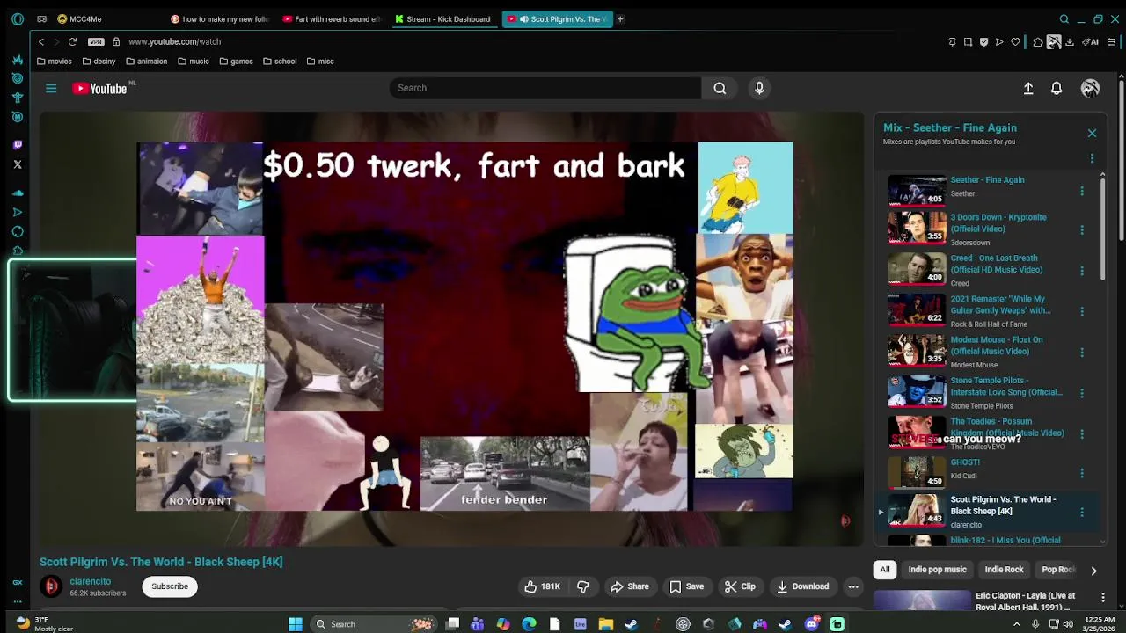Image resolution: width=1126 pixels, height=633 pixels.
Task: Dislike the Black Sheep video
Action: tap(582, 586)
